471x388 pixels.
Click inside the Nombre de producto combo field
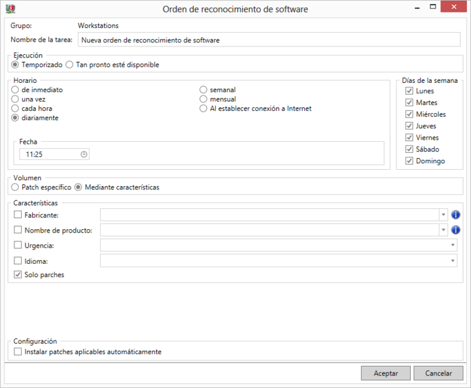click(x=270, y=230)
